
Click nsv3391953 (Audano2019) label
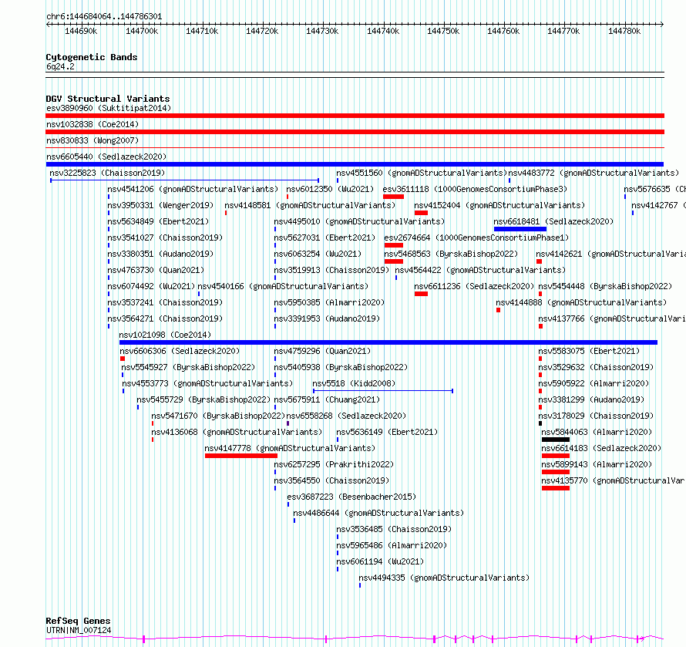tap(327, 318)
